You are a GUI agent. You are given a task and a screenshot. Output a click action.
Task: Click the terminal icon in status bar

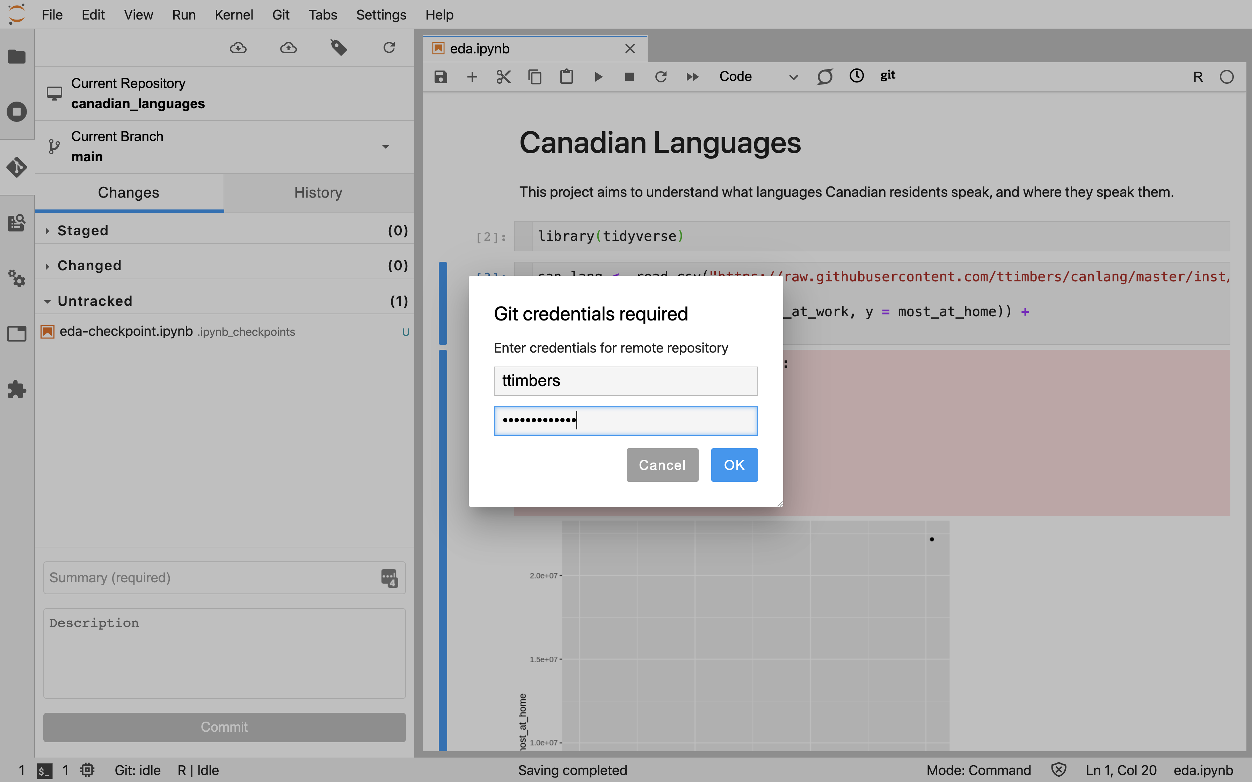tap(44, 770)
